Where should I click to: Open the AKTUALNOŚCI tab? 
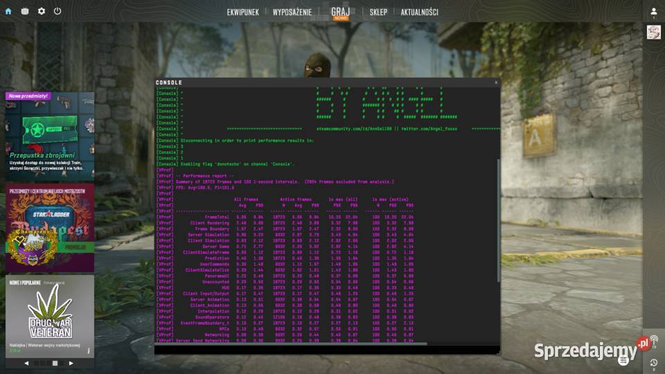419,12
